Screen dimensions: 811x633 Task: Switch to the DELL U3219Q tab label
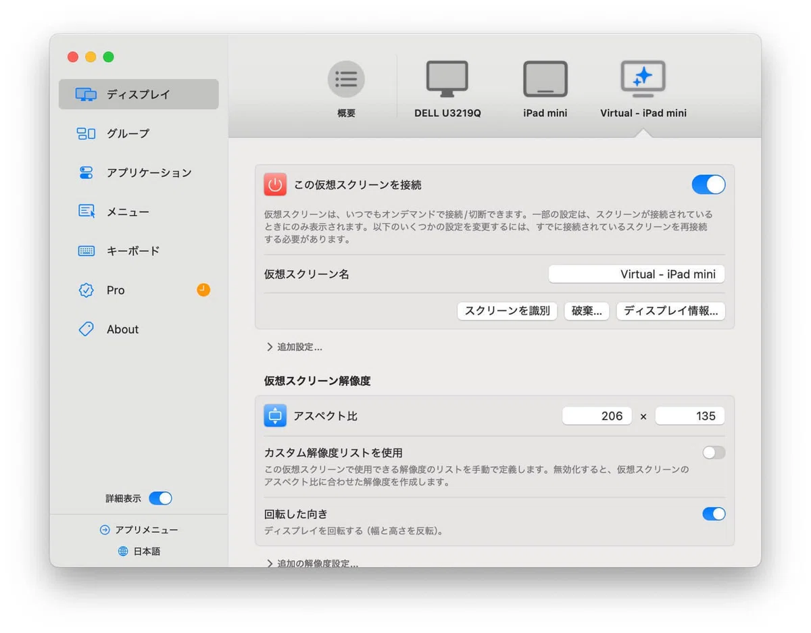click(447, 113)
